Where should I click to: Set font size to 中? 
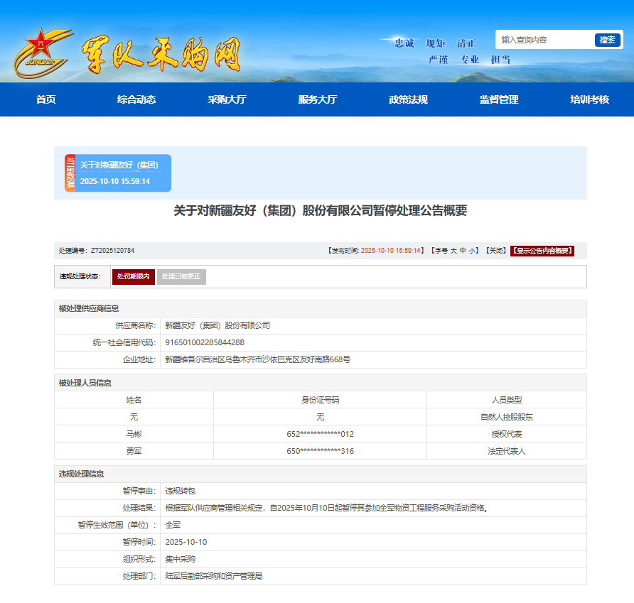(463, 251)
